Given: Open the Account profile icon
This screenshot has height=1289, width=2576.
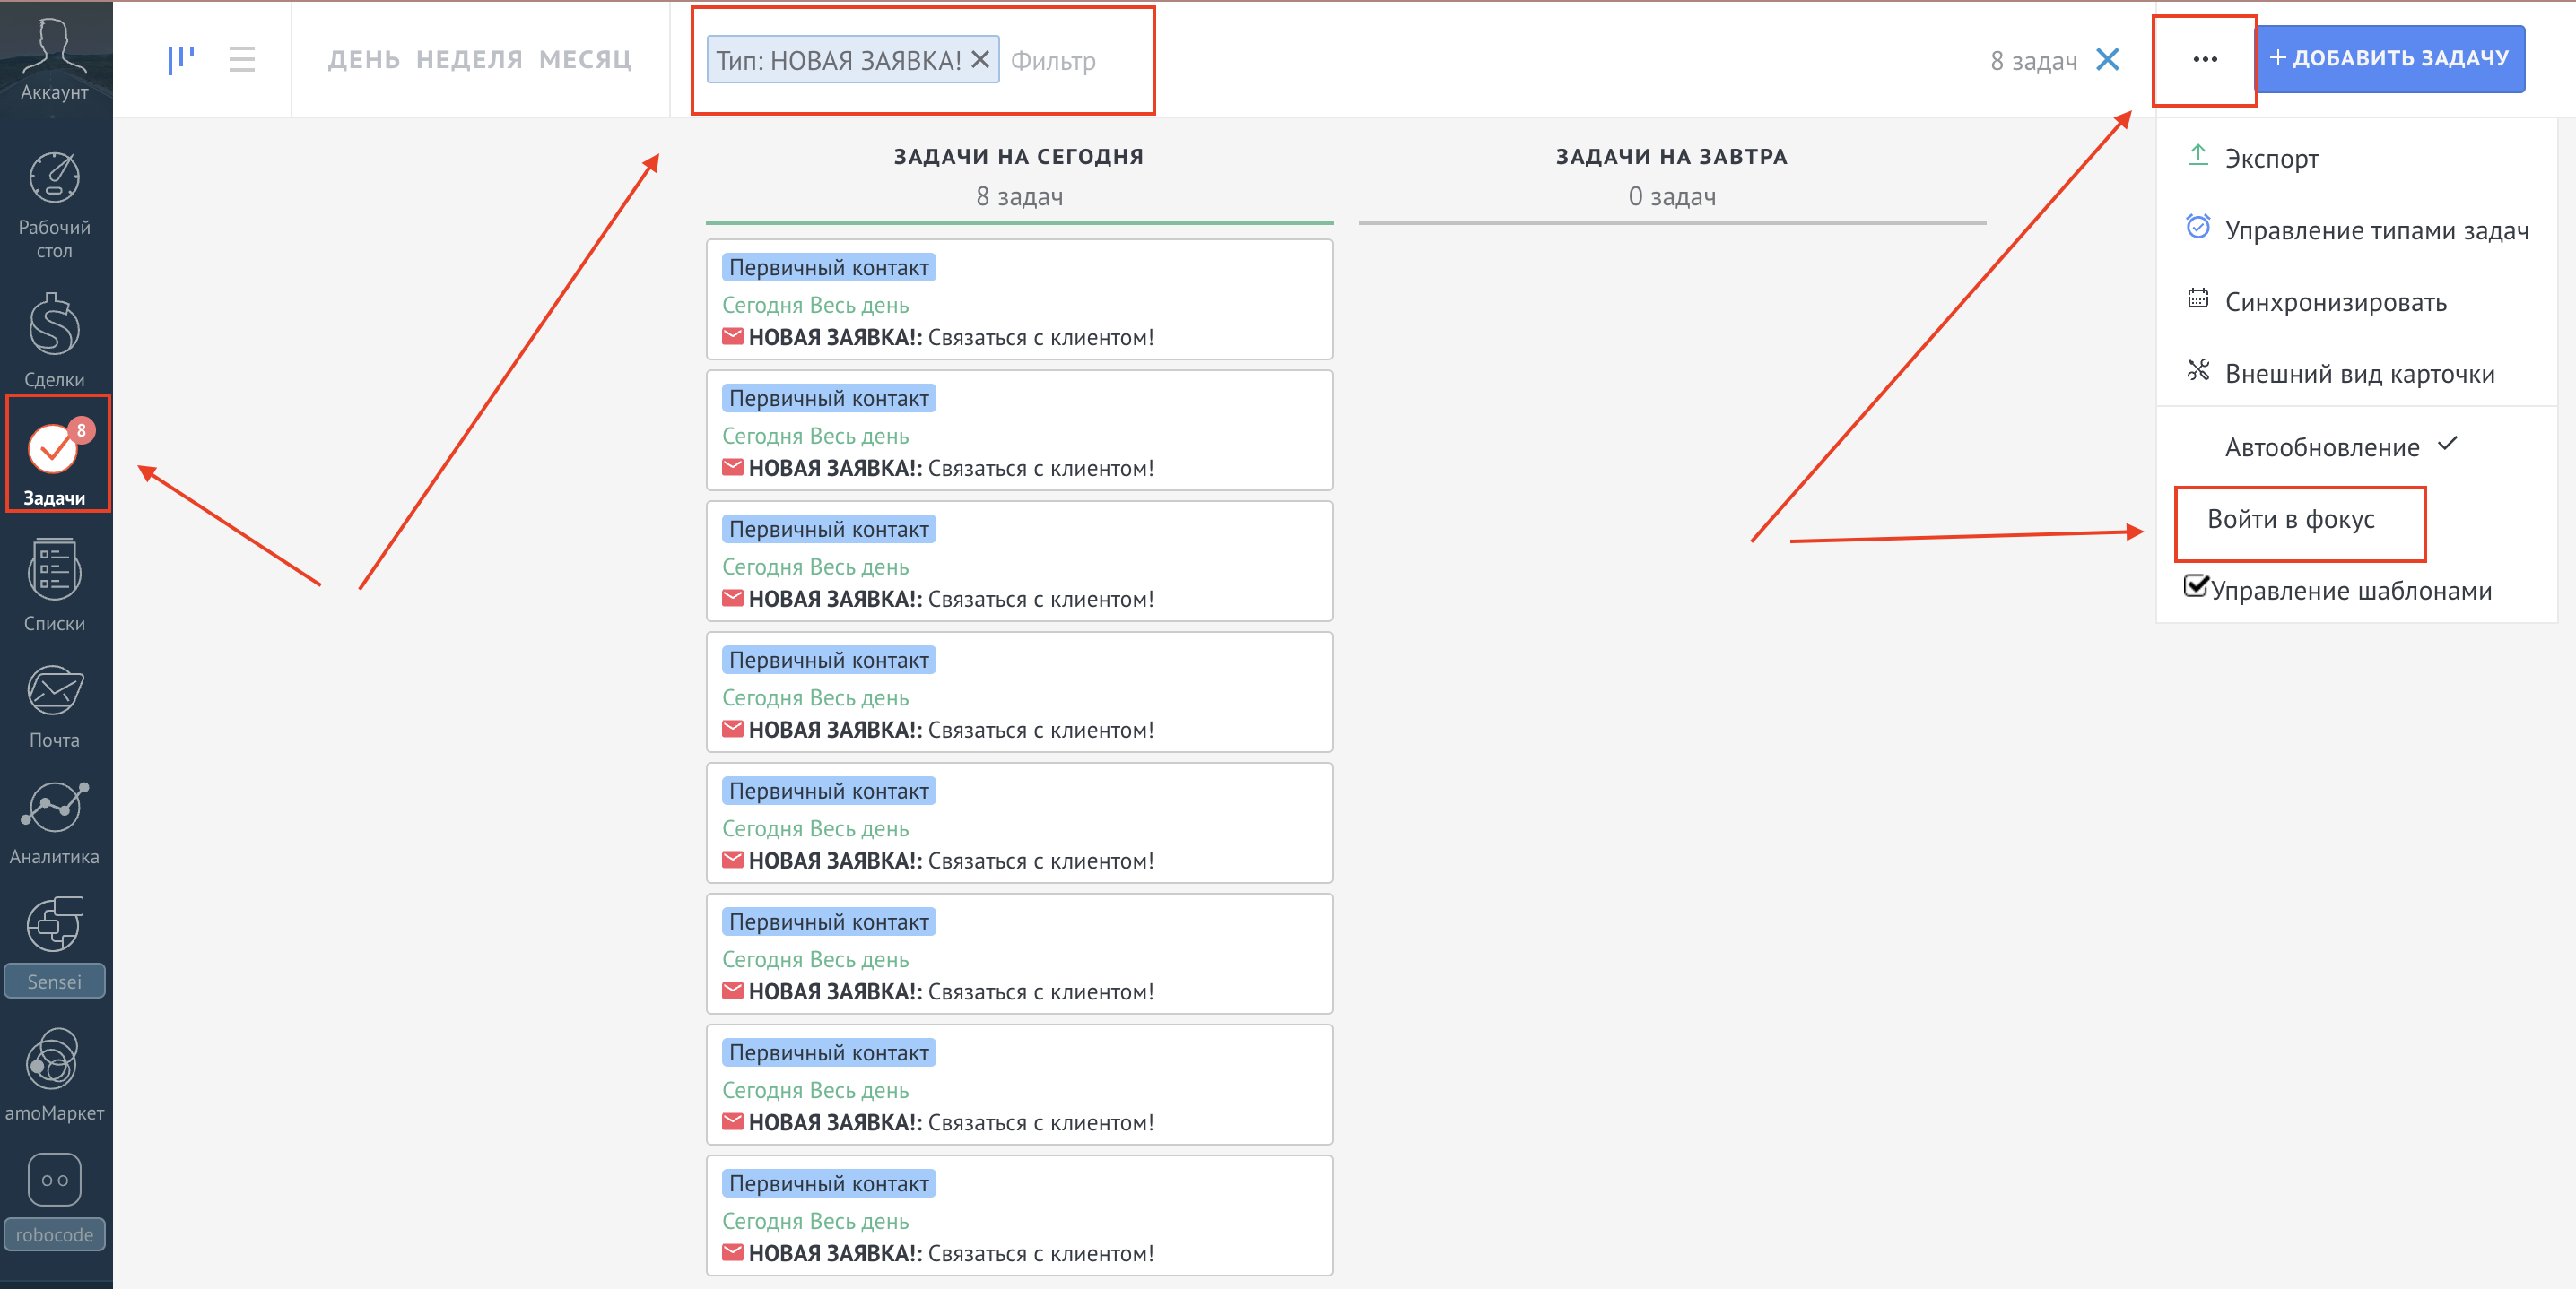Looking at the screenshot, I should (54, 58).
